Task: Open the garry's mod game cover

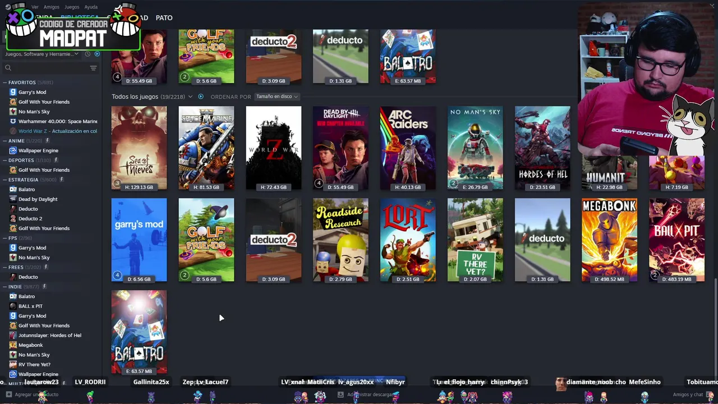Action: (139, 240)
